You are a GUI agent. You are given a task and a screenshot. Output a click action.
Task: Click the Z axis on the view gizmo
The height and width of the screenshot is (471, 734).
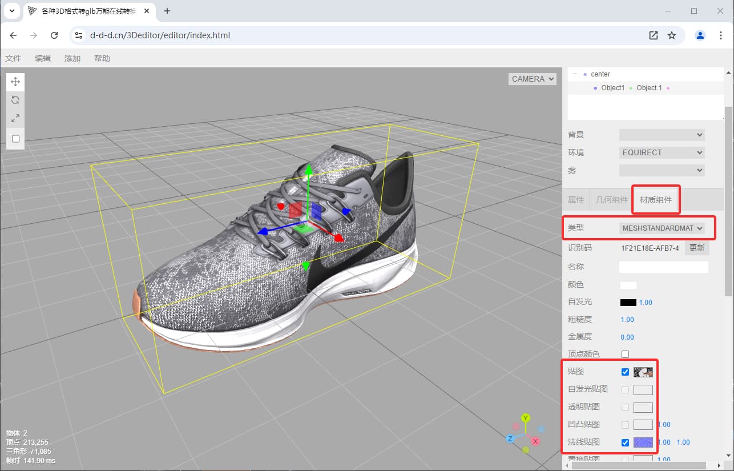coord(511,438)
